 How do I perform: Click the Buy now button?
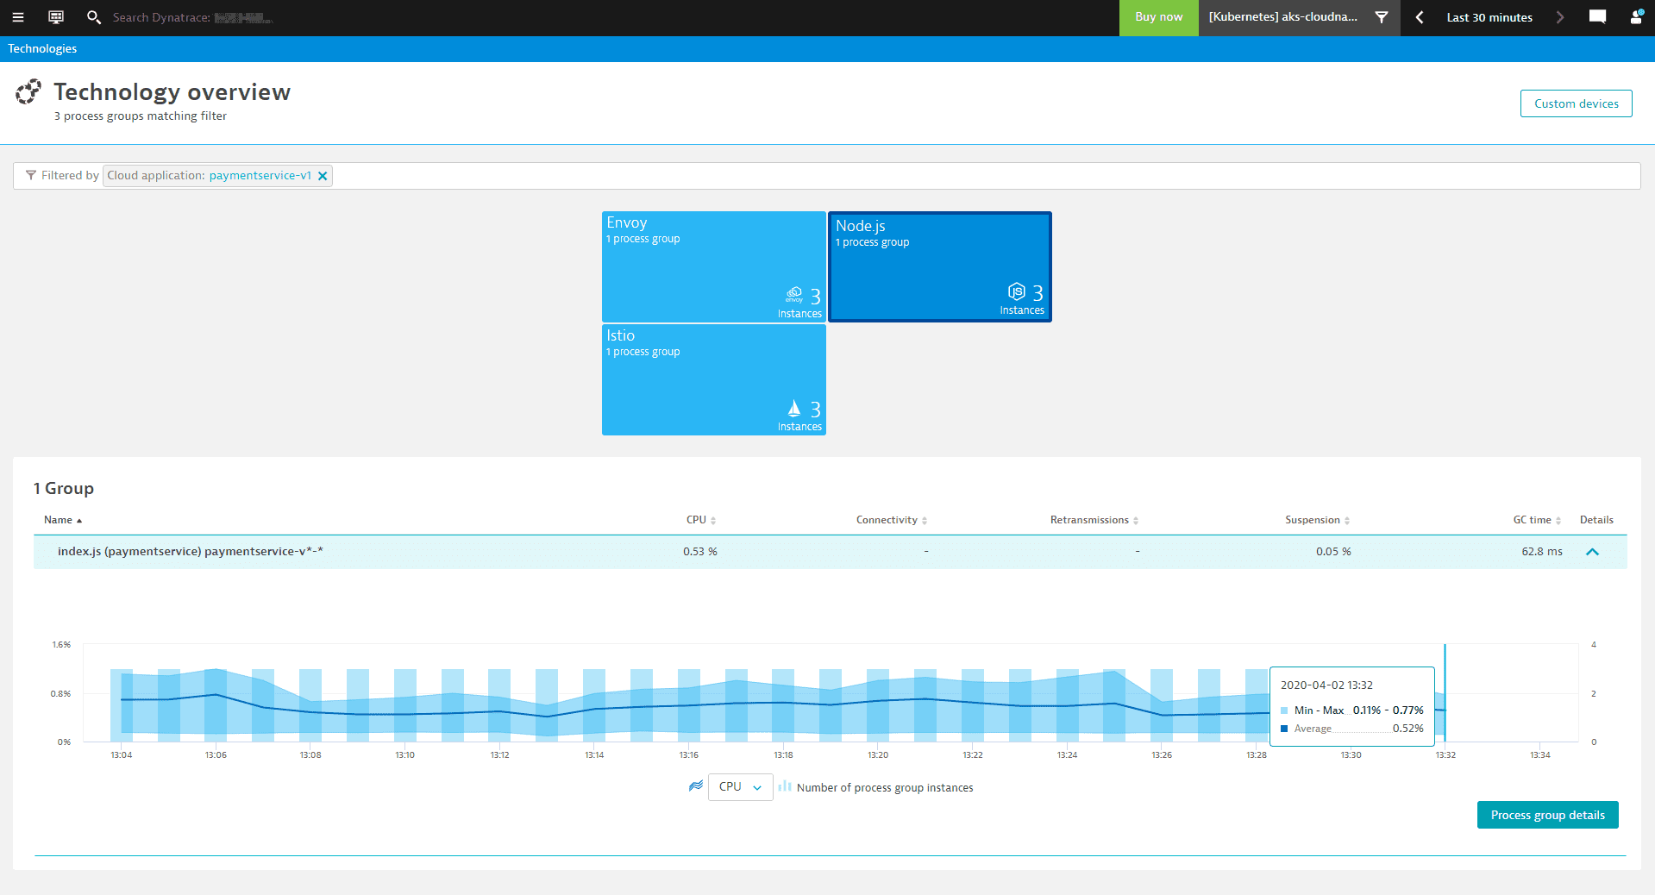pos(1158,17)
